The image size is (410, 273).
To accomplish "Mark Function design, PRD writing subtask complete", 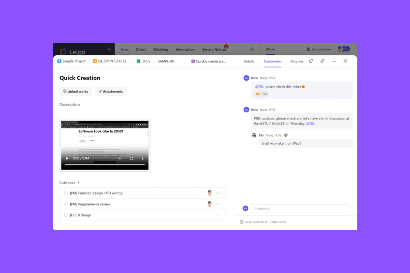I will [x=66, y=193].
